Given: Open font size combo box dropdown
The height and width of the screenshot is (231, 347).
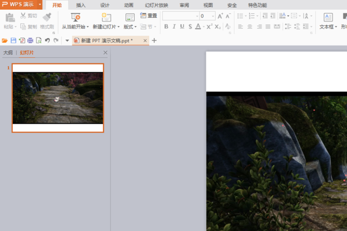Looking at the screenshot, I should (x=213, y=16).
